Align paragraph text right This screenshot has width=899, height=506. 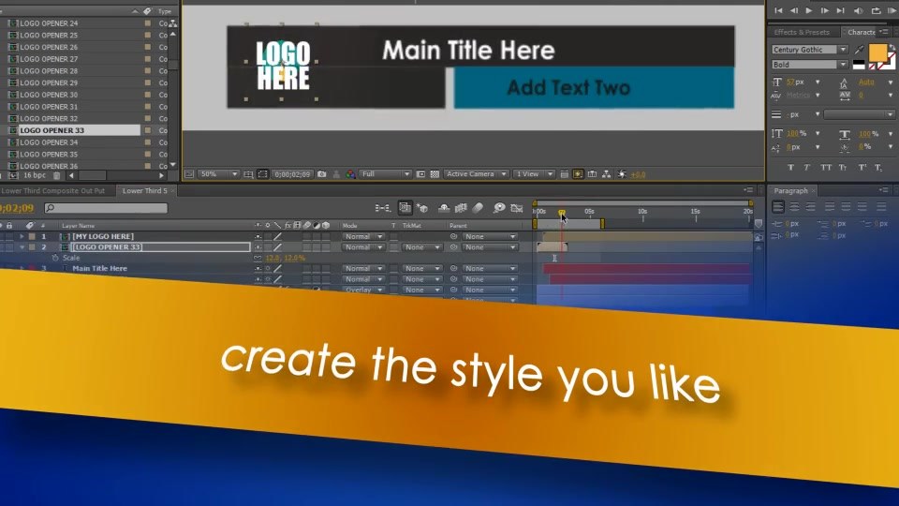(x=810, y=206)
